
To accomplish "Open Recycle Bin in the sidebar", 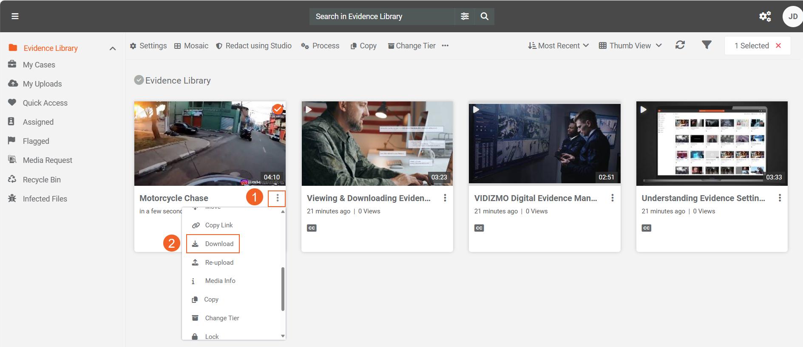I will tap(42, 179).
